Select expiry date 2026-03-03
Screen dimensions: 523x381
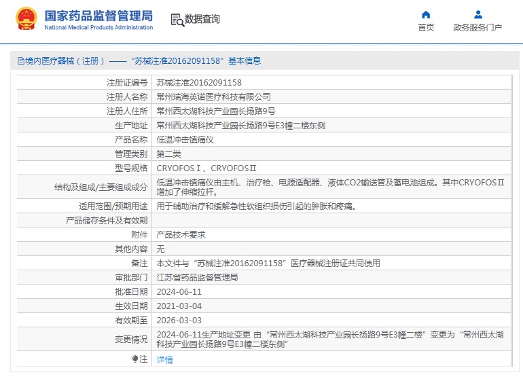[x=179, y=321]
